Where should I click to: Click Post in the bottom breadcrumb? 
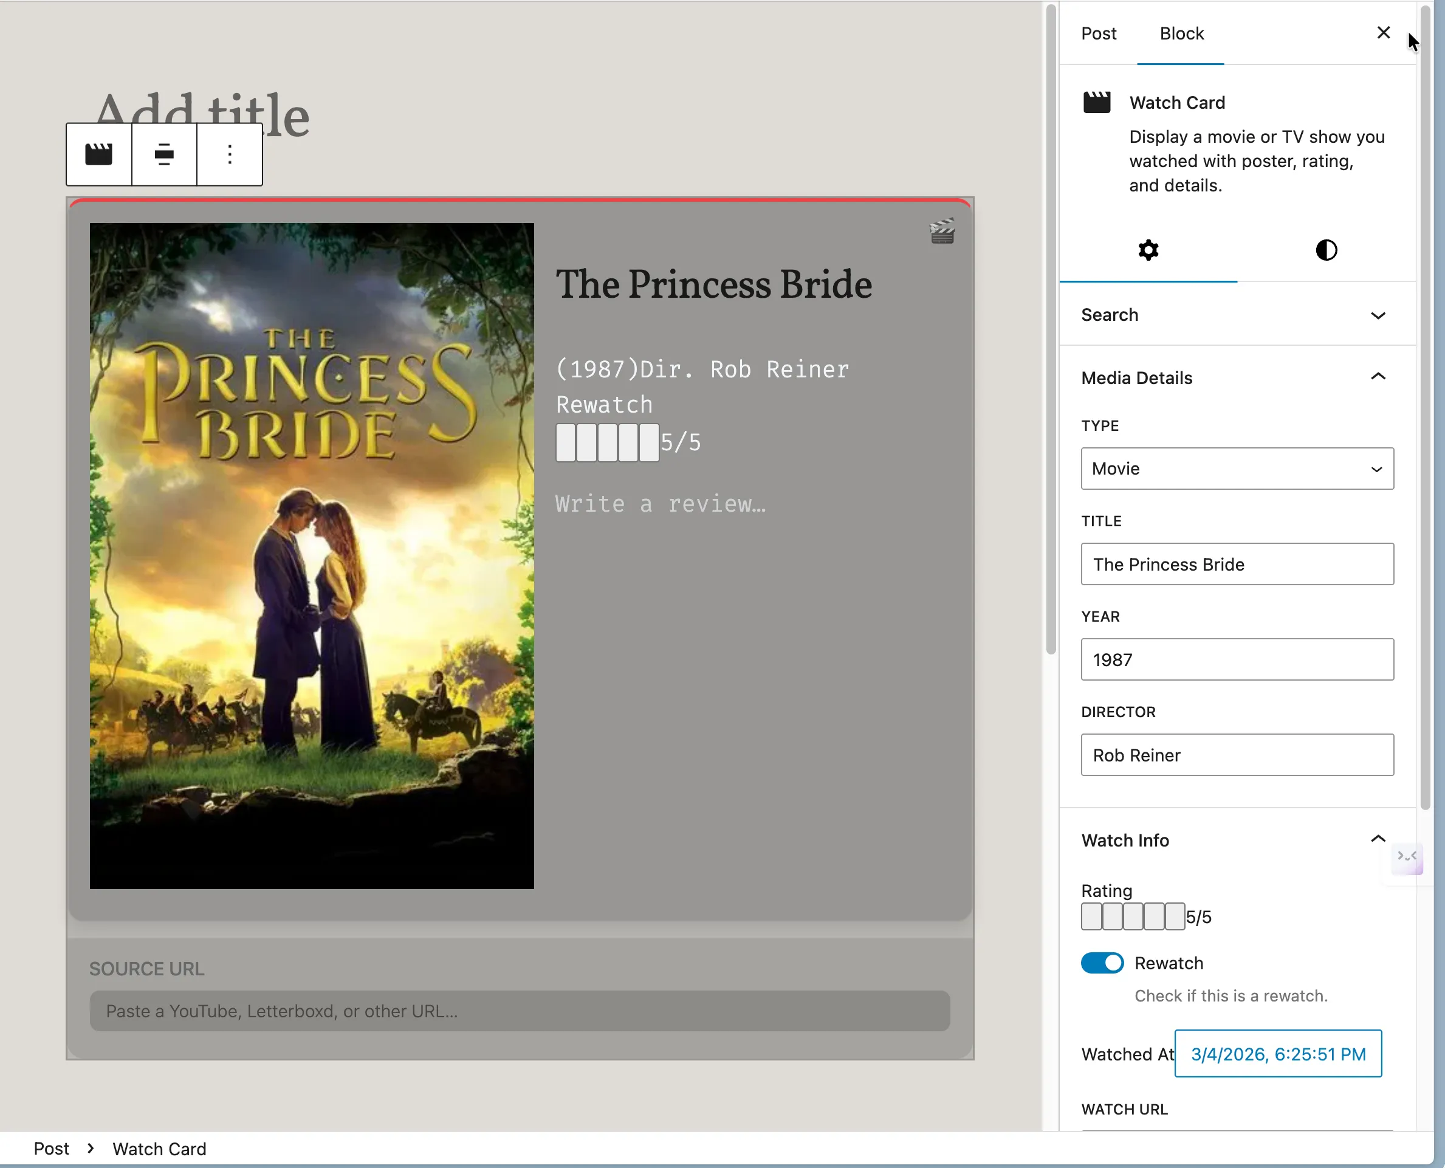pyautogui.click(x=52, y=1149)
